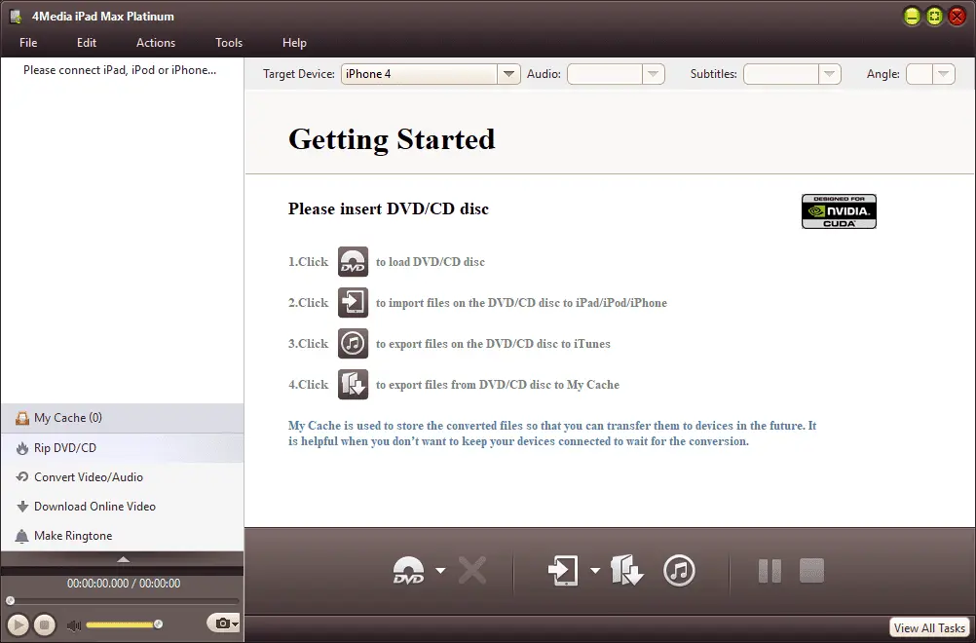
Task: Select Download Online Video in the sidebar
Action: pos(122,506)
